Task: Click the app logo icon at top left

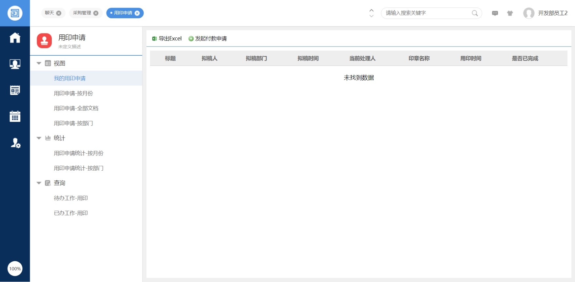Action: (15, 13)
